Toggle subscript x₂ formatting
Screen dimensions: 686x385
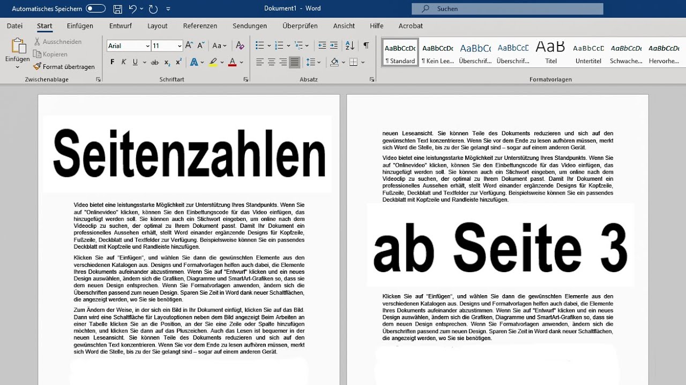coord(167,63)
